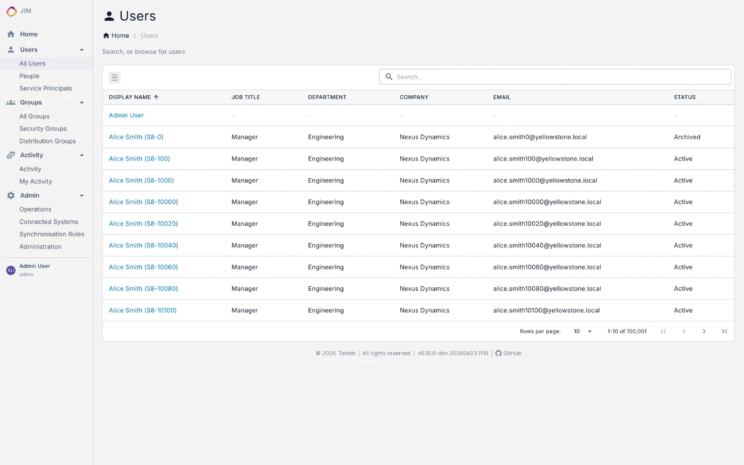The width and height of the screenshot is (744, 465).
Task: Sort by the Department column header
Action: [327, 97]
